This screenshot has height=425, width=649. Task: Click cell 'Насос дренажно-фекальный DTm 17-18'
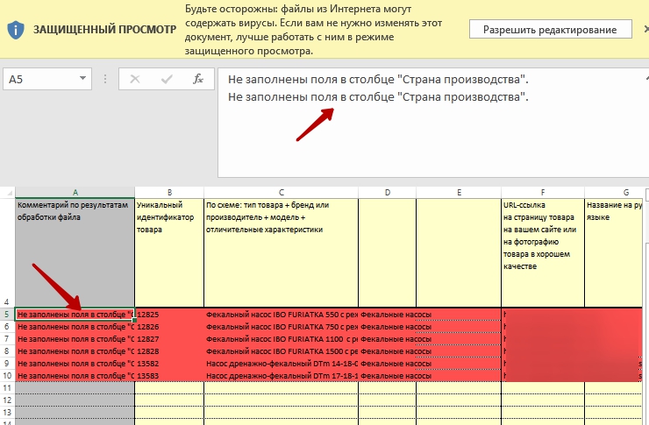tap(281, 376)
